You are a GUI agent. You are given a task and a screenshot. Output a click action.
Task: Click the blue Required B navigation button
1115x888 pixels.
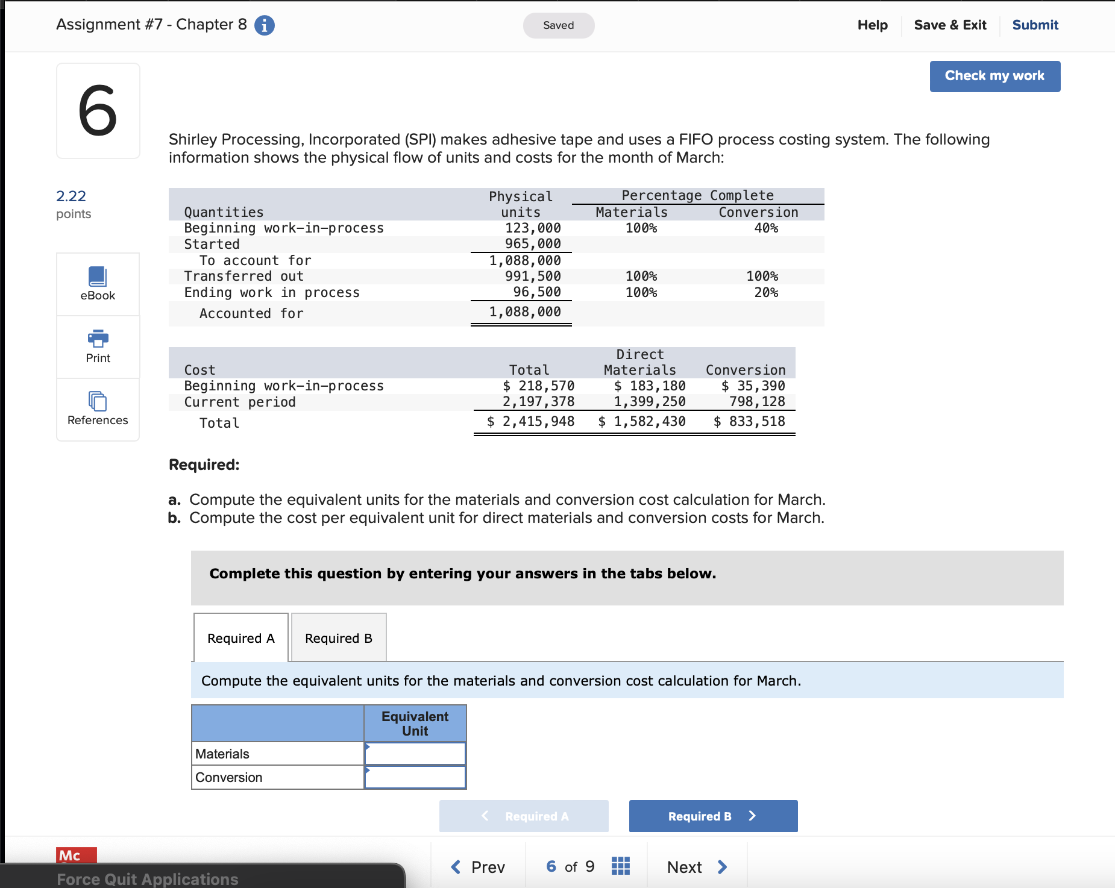pyautogui.click(x=714, y=816)
